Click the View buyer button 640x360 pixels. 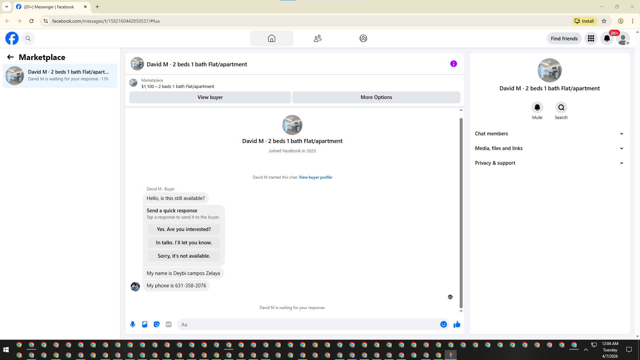(x=210, y=97)
